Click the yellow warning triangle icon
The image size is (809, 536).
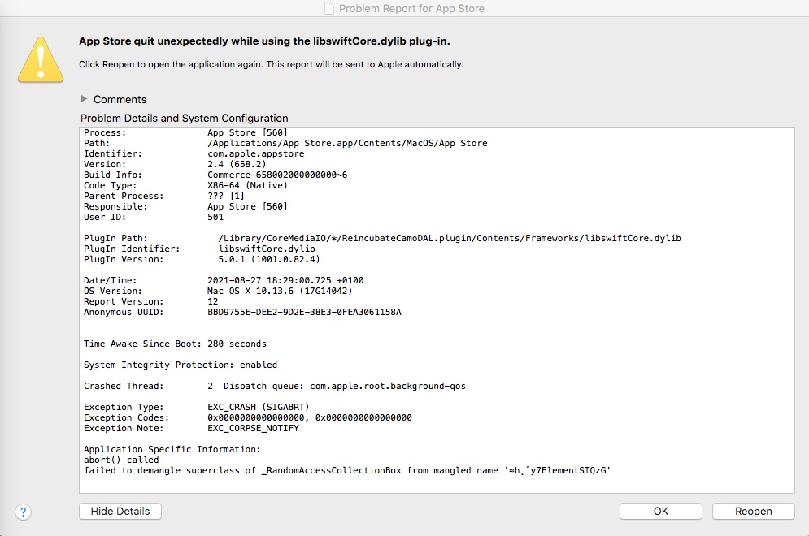[x=41, y=59]
